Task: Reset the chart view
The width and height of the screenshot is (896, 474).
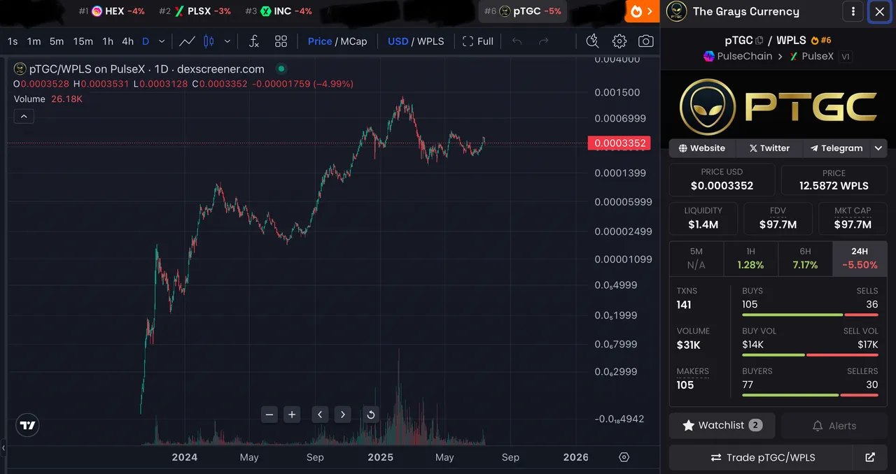Action: click(371, 415)
